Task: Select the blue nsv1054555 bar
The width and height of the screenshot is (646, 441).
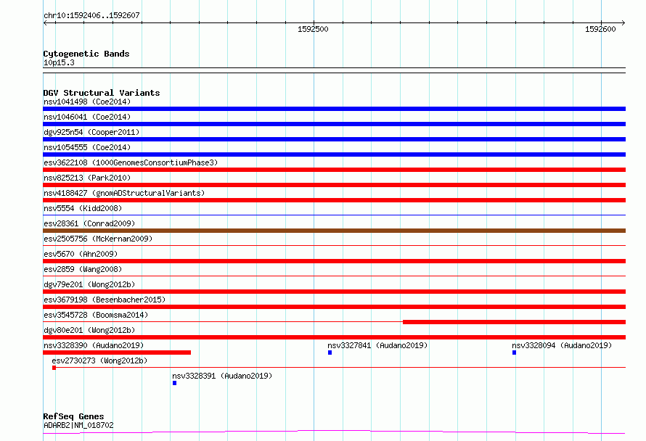Action: [x=334, y=154]
